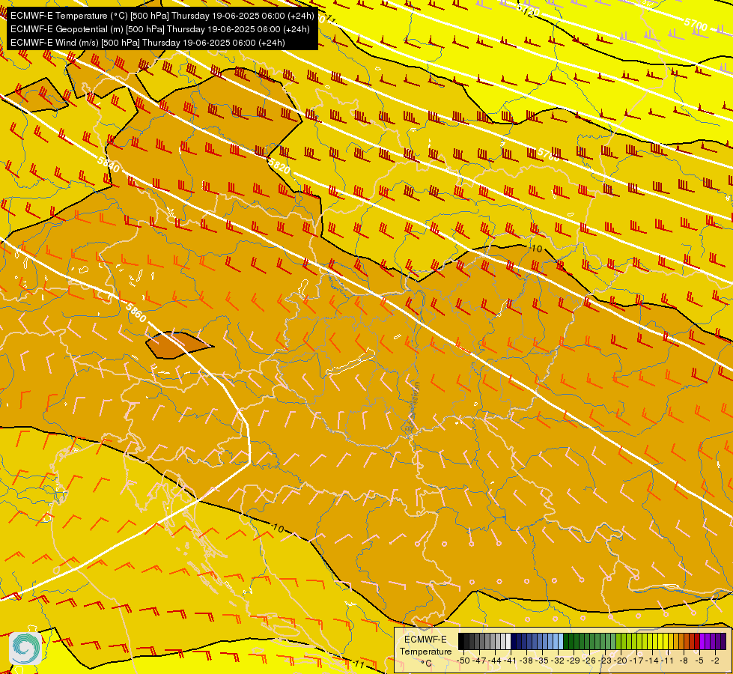Click the -14 legend tick label

click(653, 661)
